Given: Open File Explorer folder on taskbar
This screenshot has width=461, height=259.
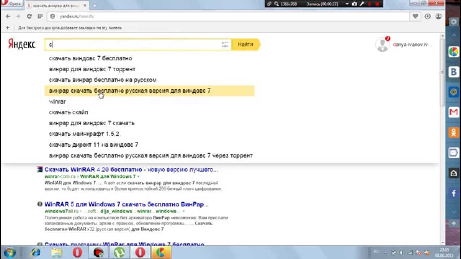Looking at the screenshot, I should (x=57, y=252).
